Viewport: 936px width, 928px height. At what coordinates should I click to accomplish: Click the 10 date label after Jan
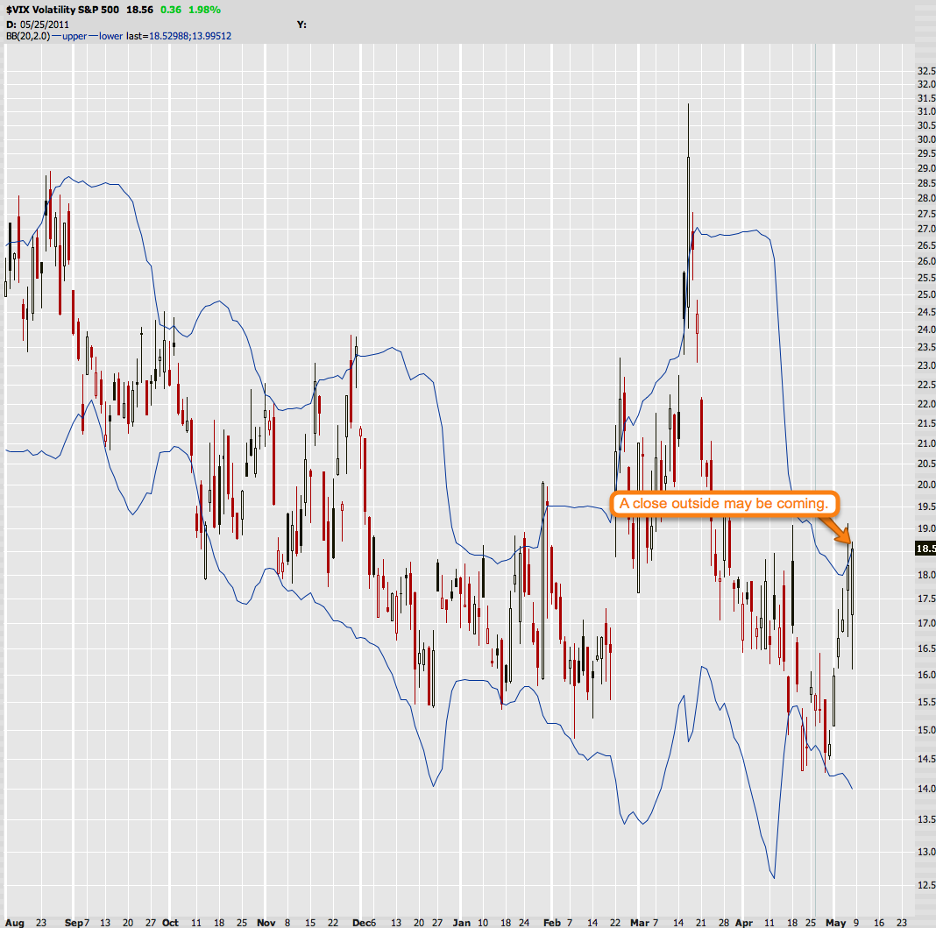pos(482,923)
